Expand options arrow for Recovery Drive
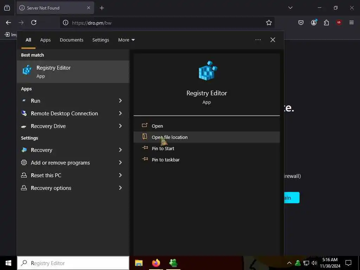 point(120,126)
